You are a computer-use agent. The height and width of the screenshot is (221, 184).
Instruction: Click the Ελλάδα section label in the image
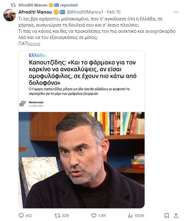[x=37, y=55]
